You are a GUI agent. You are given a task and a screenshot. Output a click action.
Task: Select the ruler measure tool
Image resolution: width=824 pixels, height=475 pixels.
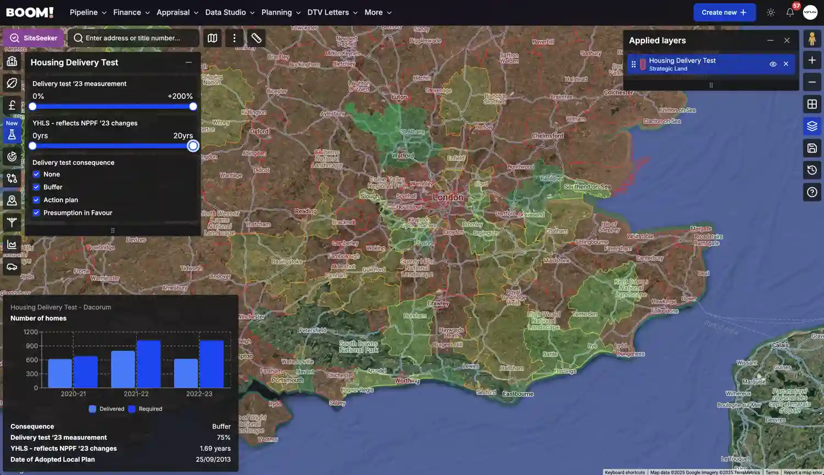pos(257,38)
